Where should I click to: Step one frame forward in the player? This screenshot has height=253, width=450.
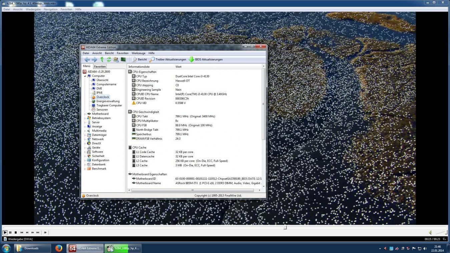(45, 232)
